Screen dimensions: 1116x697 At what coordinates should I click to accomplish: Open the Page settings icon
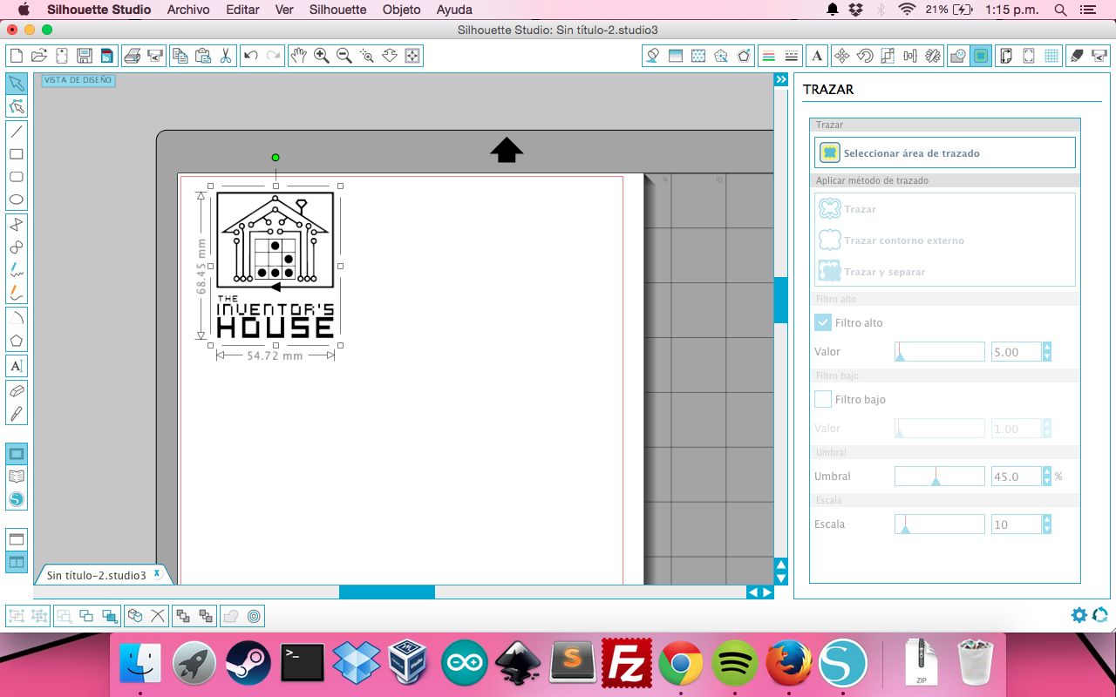[x=1006, y=56]
